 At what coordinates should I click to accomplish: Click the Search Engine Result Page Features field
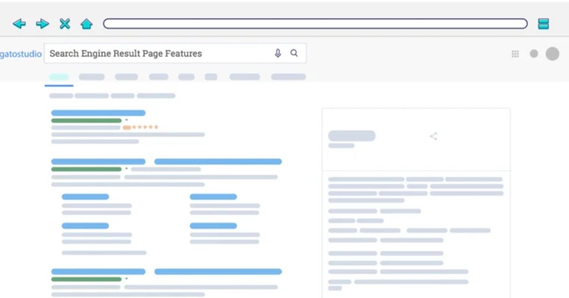(x=156, y=54)
